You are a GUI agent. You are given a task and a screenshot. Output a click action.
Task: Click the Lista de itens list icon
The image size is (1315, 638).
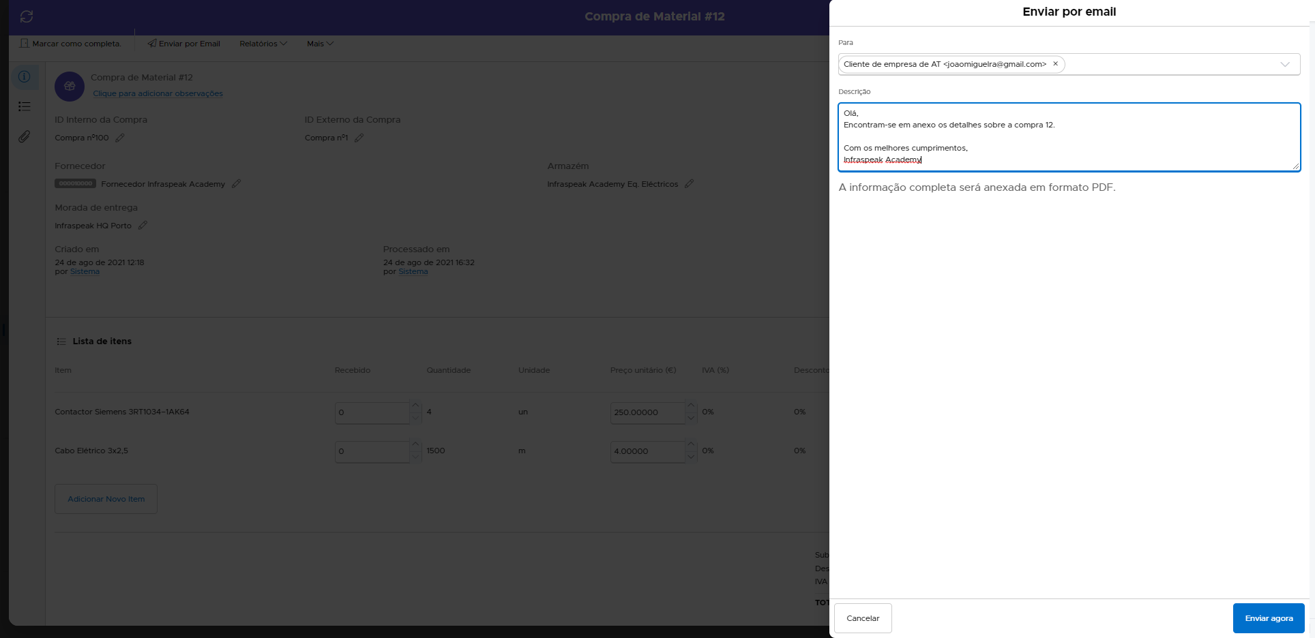click(61, 341)
